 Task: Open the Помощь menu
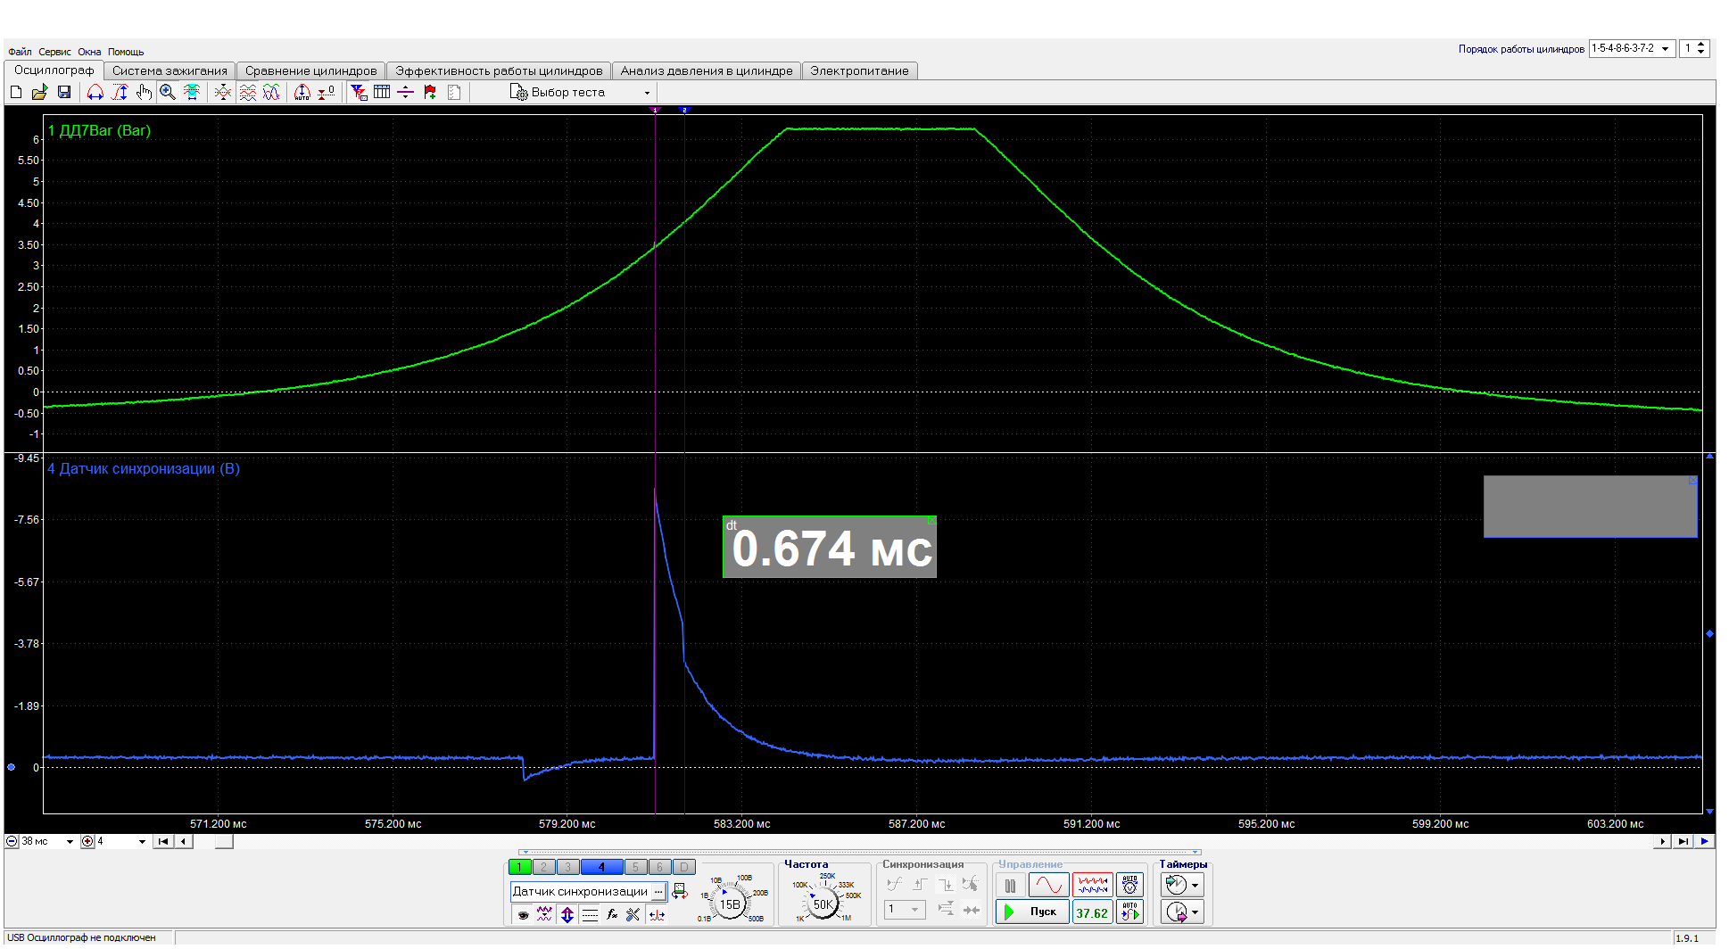tap(126, 52)
